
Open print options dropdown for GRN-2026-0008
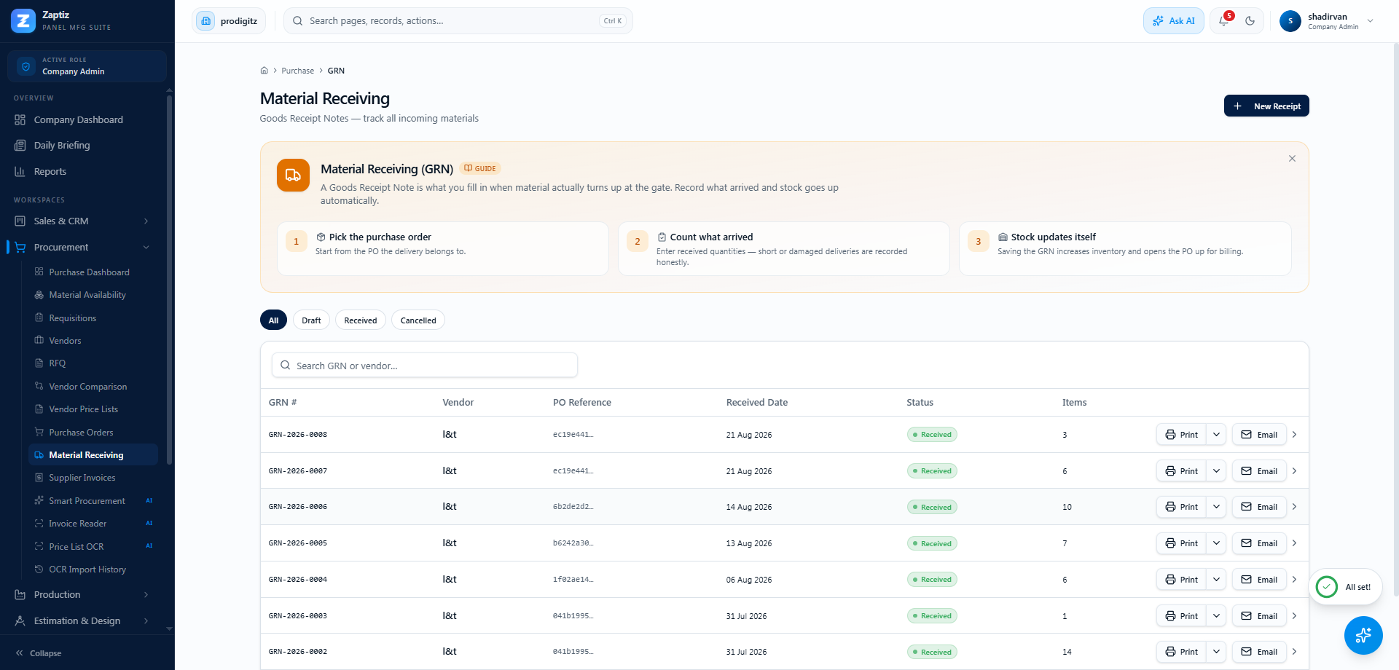coord(1216,435)
